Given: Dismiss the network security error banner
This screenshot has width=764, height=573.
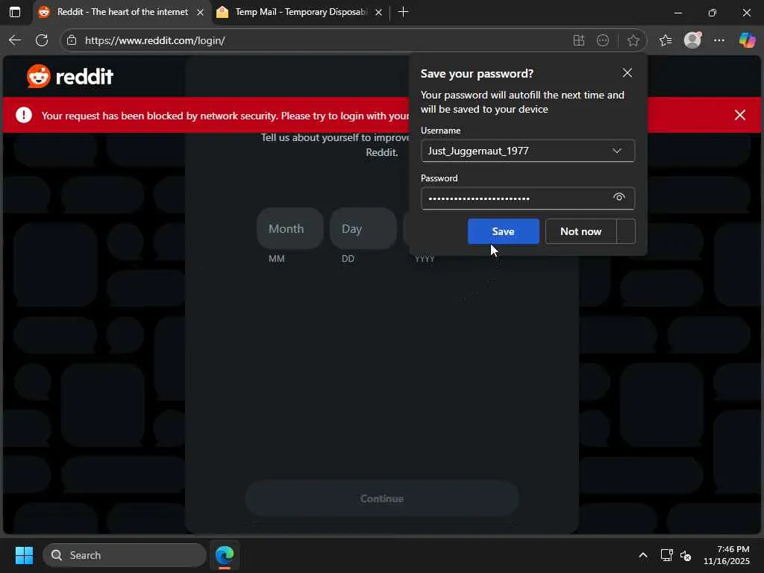Looking at the screenshot, I should pyautogui.click(x=739, y=115).
